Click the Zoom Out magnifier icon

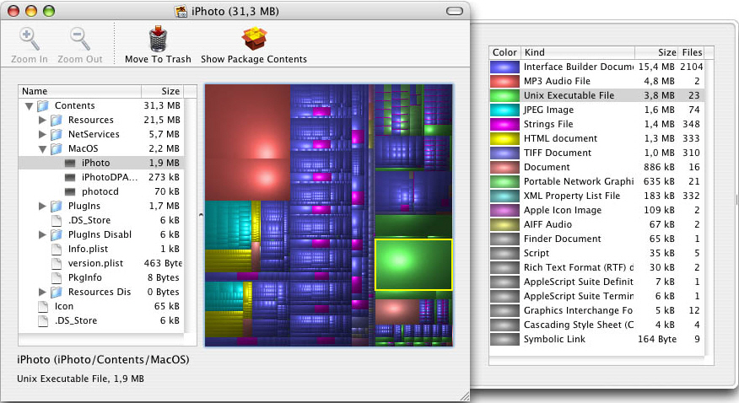80,39
